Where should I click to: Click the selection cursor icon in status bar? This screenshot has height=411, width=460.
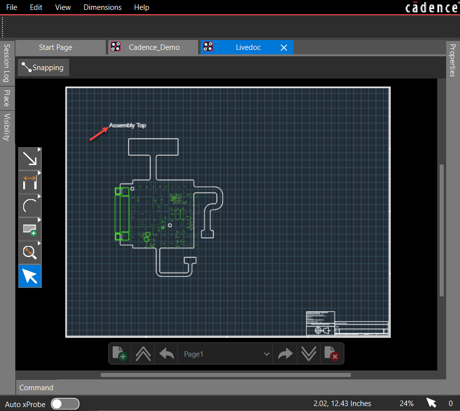coord(431,403)
